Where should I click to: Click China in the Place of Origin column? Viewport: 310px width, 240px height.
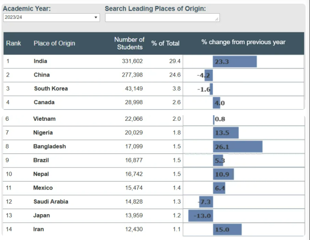[41, 75]
